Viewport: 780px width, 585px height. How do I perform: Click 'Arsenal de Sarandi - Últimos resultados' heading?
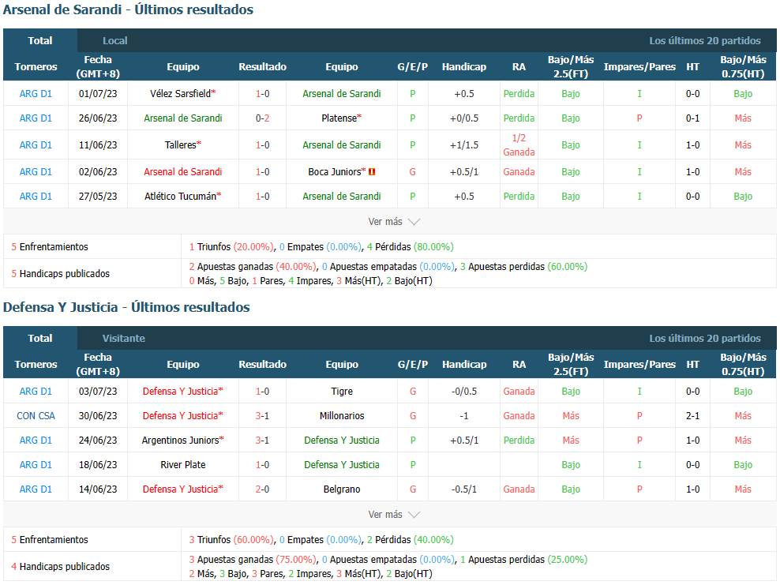coord(129,10)
